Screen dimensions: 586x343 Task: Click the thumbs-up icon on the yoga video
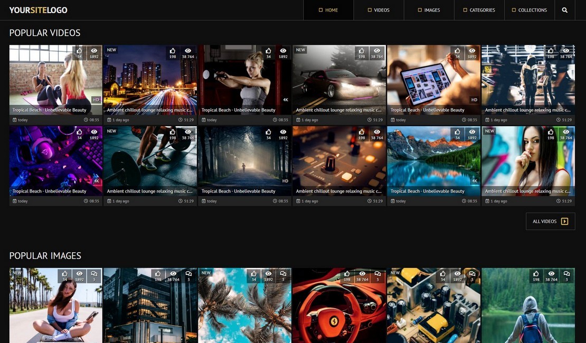tap(80, 51)
